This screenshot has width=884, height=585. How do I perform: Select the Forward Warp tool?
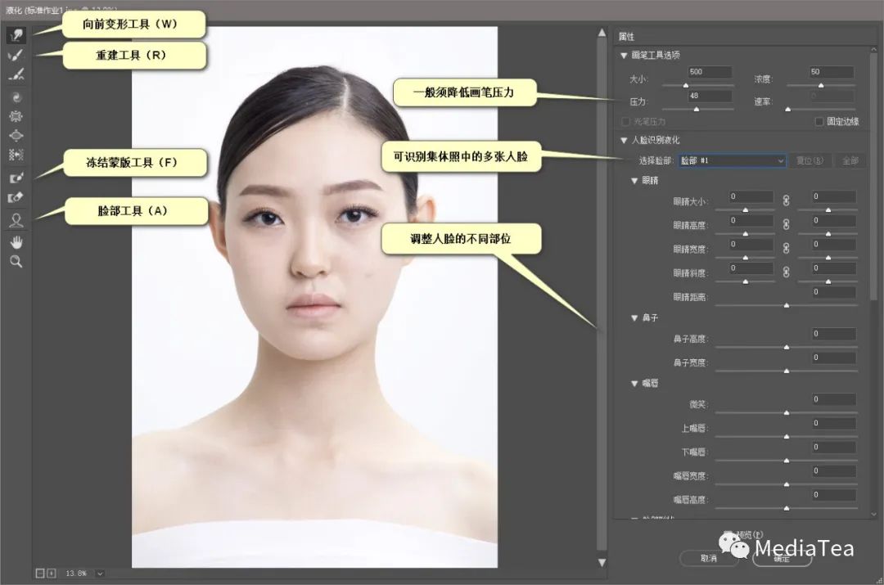16,35
